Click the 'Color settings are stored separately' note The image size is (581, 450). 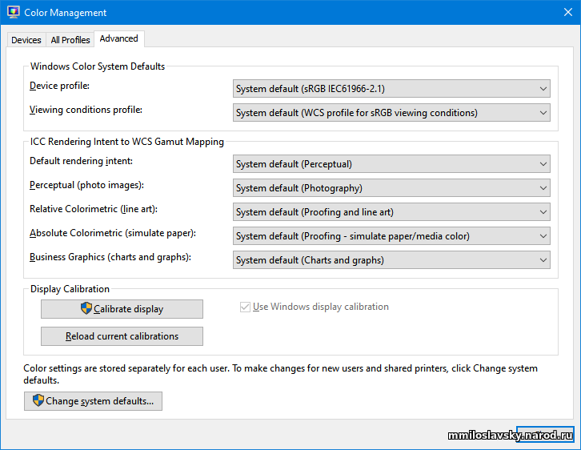pos(280,374)
